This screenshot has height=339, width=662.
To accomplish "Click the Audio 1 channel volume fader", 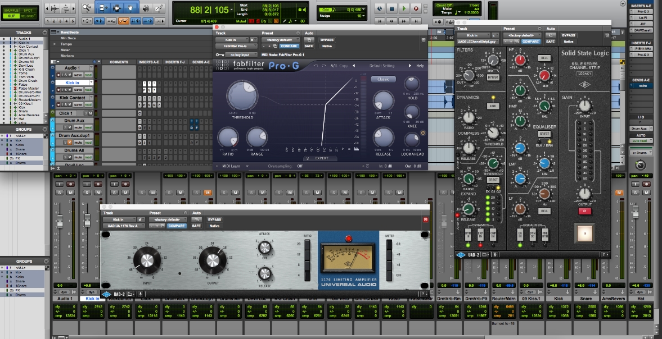I will pyautogui.click(x=60, y=222).
